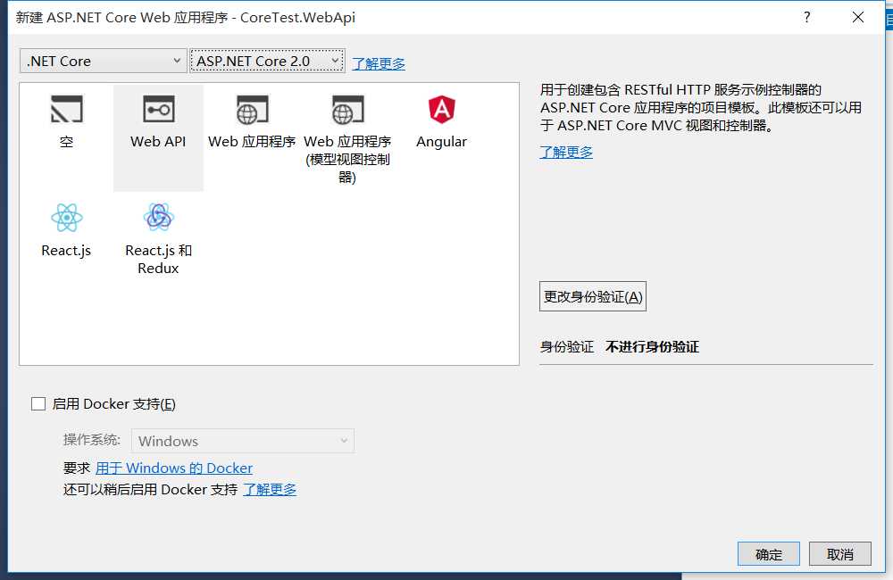
Task: Click the help question mark in title bar
Action: pos(806,17)
